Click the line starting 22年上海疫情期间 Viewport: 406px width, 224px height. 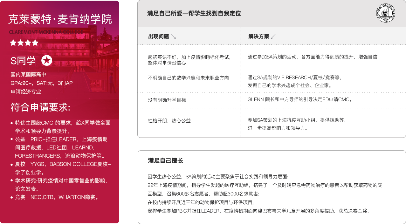[x=265, y=185]
